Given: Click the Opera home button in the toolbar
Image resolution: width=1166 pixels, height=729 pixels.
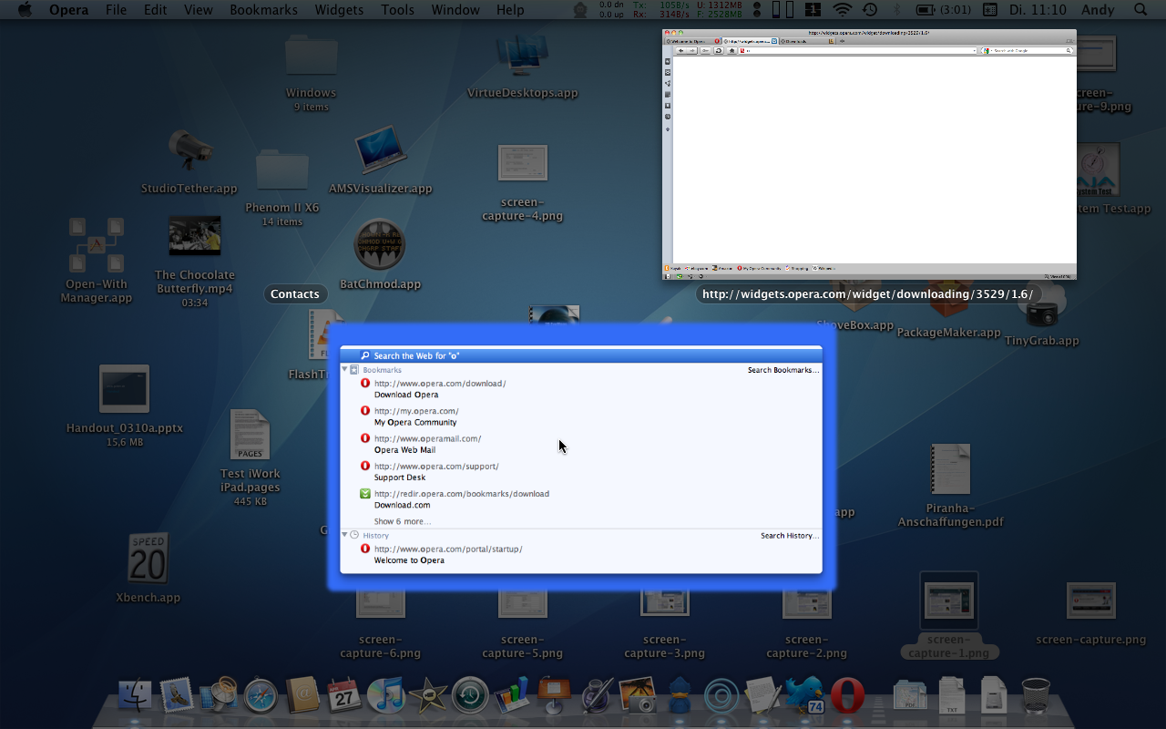Looking at the screenshot, I should [x=731, y=50].
